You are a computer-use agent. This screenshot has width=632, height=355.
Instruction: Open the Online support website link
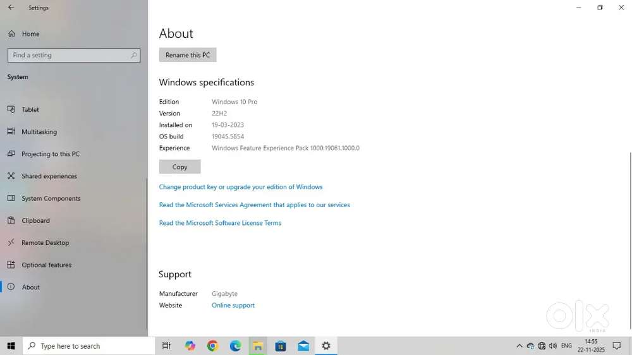233,305
